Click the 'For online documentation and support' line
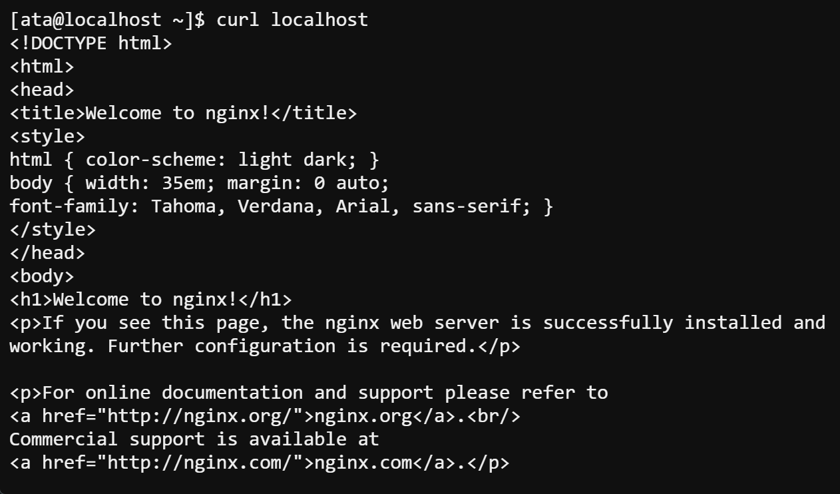Image resolution: width=840 pixels, height=494 pixels. [309, 393]
